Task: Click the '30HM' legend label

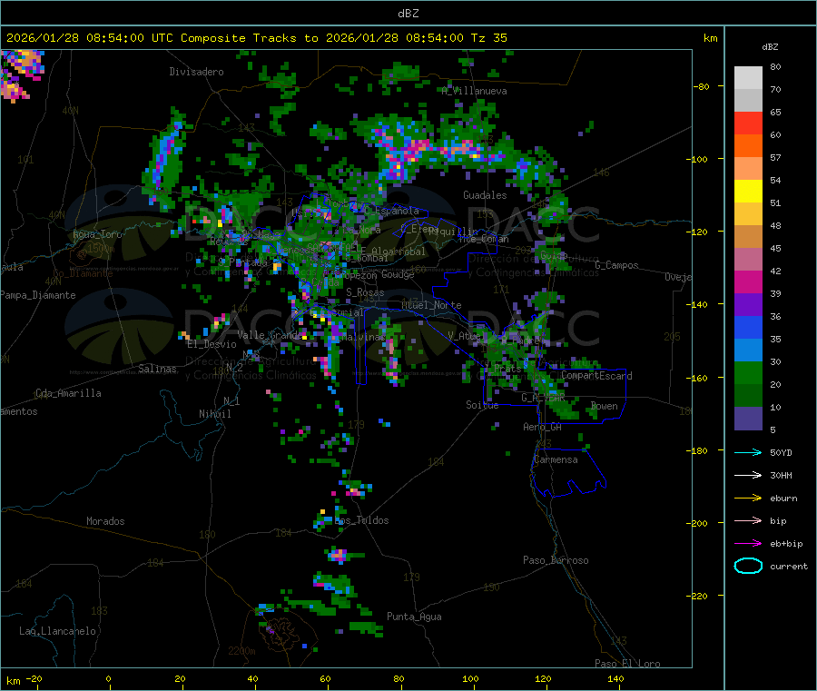Action: point(781,475)
